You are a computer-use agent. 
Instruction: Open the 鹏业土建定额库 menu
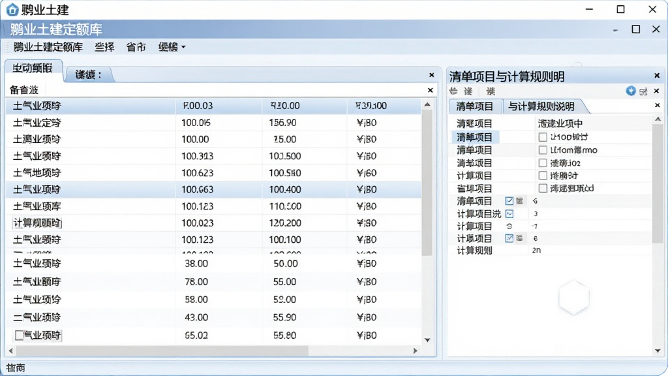(x=48, y=47)
